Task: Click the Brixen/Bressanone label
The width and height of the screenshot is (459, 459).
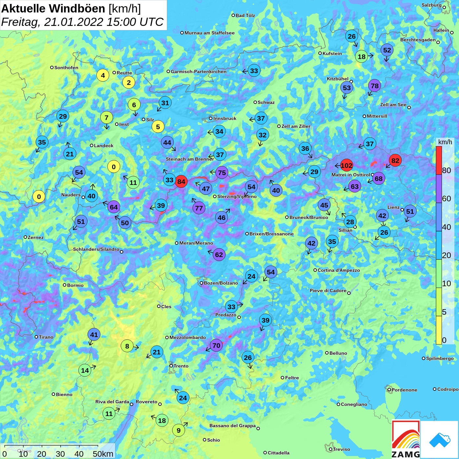Action: 271,234
